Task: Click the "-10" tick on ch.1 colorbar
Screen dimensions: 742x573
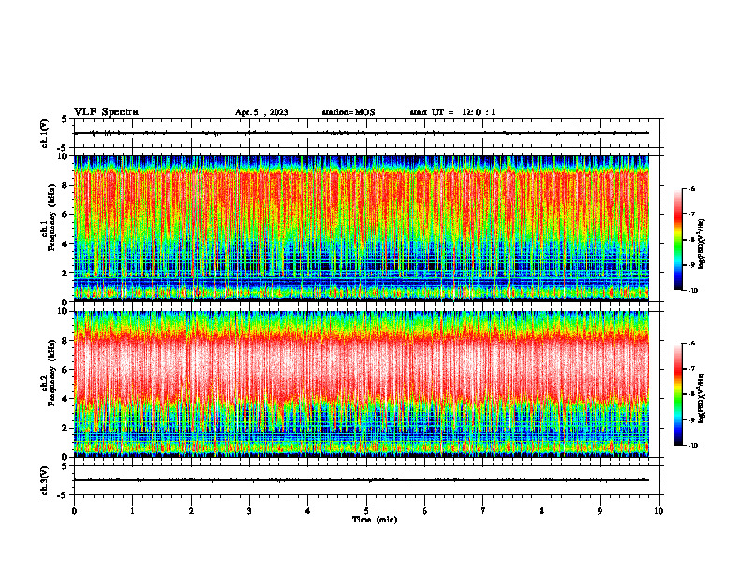Action: [693, 291]
